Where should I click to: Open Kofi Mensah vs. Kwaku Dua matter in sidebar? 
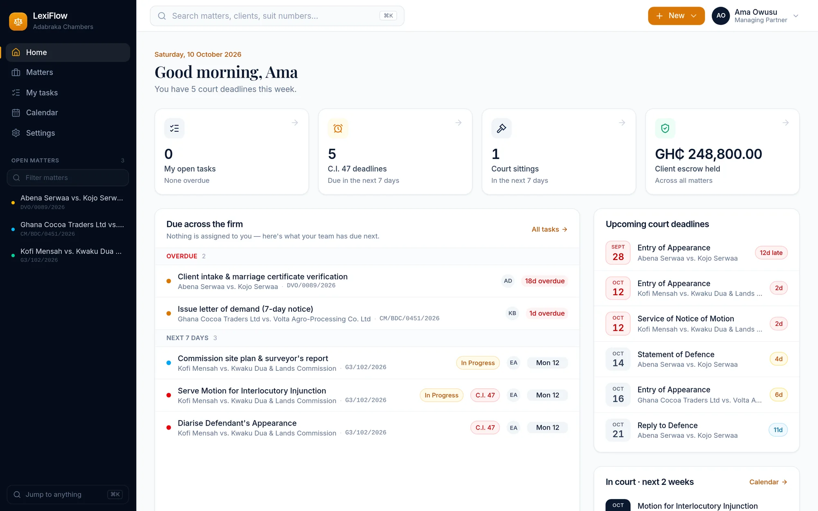click(68, 255)
